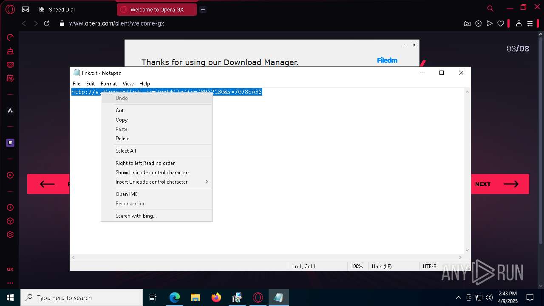The image size is (544, 306).
Task: Open the GX Mods 'M' sidebar icon
Action: click(10, 78)
